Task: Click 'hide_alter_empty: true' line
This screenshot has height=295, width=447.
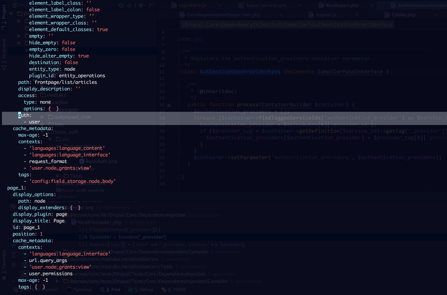Action: tap(59, 56)
